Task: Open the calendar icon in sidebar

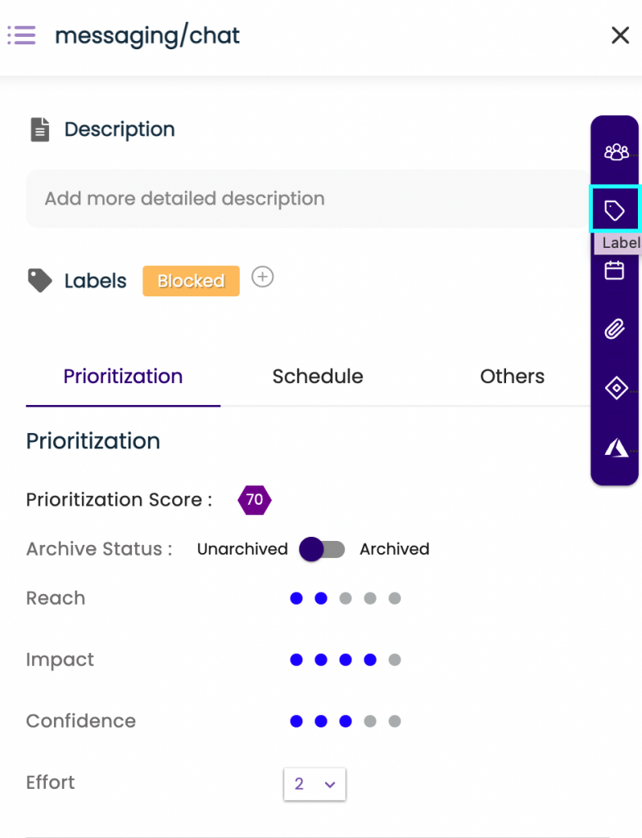Action: tap(614, 270)
